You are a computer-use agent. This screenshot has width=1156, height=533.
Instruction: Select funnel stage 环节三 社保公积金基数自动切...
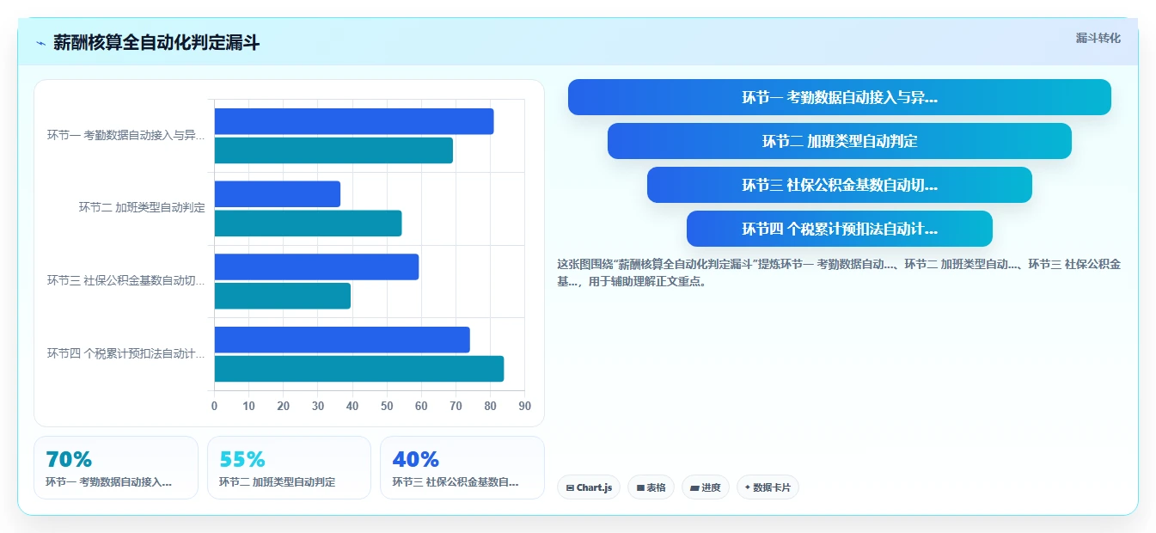point(839,185)
